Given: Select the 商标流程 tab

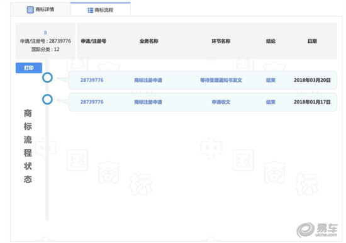Looking at the screenshot, I should tap(101, 9).
